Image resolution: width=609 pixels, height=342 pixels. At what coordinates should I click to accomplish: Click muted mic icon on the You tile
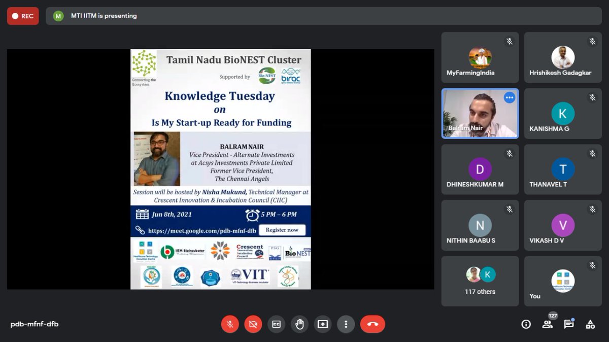(592, 265)
